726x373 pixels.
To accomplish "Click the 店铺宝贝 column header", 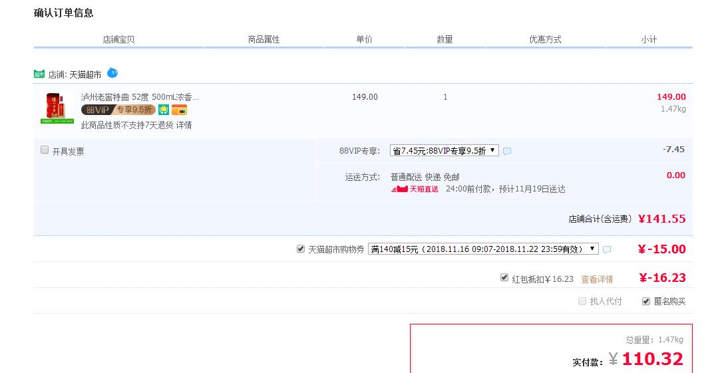I will 118,39.
